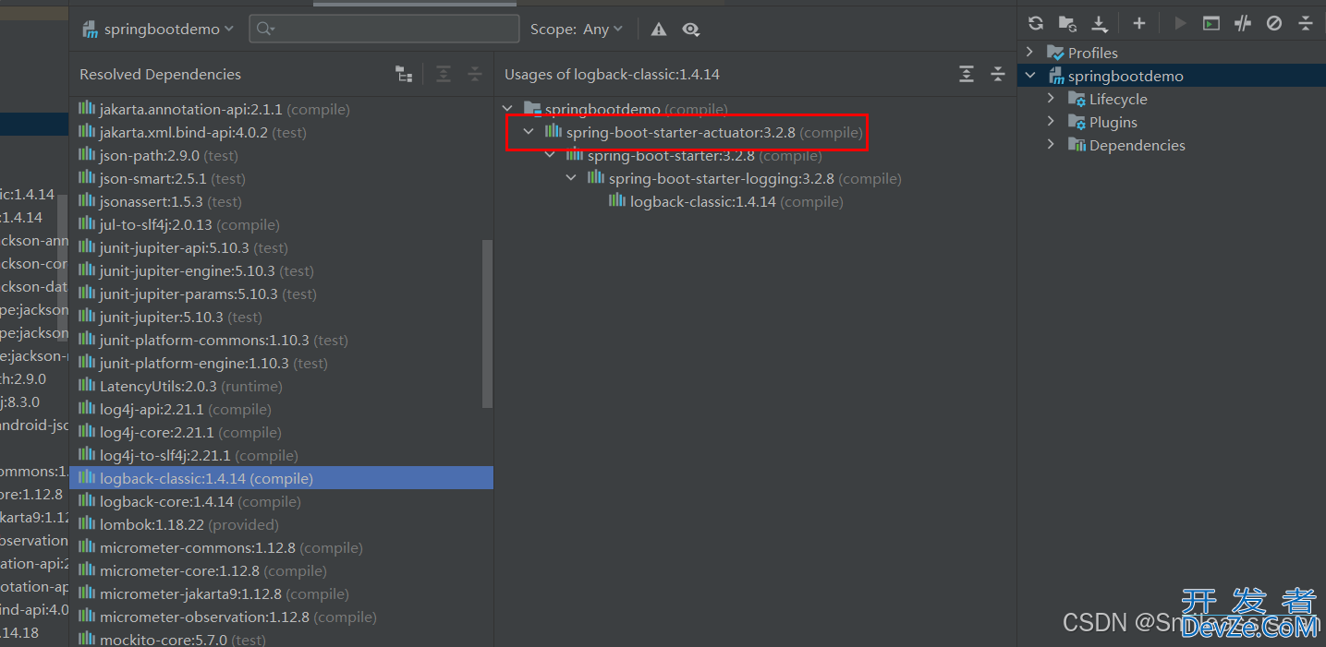The height and width of the screenshot is (647, 1326).
Task: Click library icon of lombok:1.18.22
Action: click(87, 523)
